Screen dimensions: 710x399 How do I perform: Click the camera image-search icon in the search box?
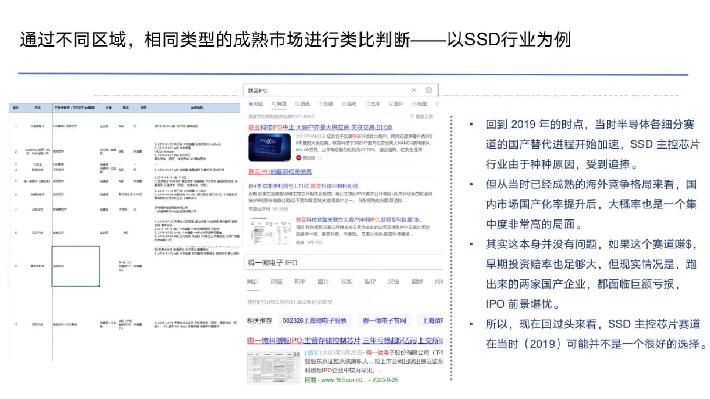tap(428, 90)
